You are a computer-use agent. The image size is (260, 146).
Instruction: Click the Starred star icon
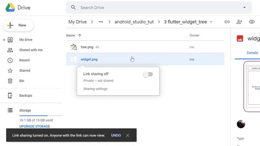point(10,71)
